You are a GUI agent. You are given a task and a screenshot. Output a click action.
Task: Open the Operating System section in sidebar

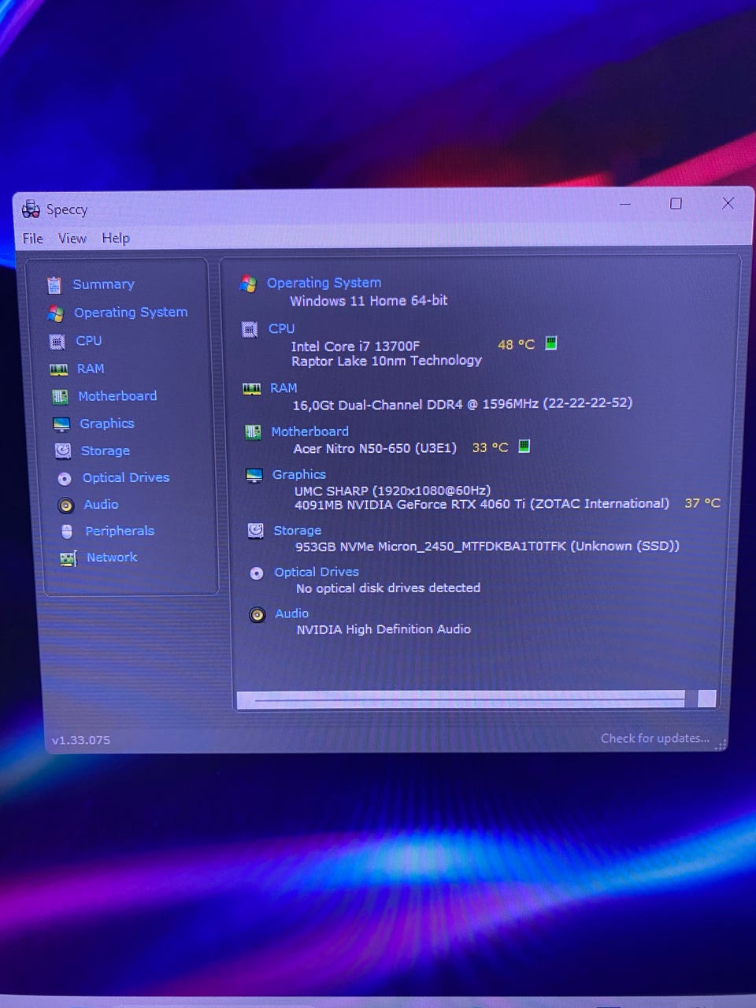131,313
